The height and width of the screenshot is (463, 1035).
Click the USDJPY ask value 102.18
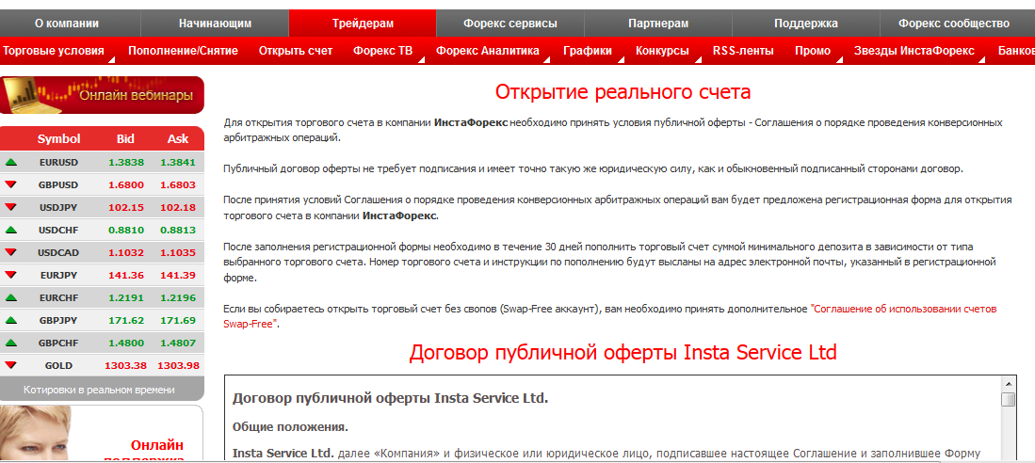coord(178,207)
